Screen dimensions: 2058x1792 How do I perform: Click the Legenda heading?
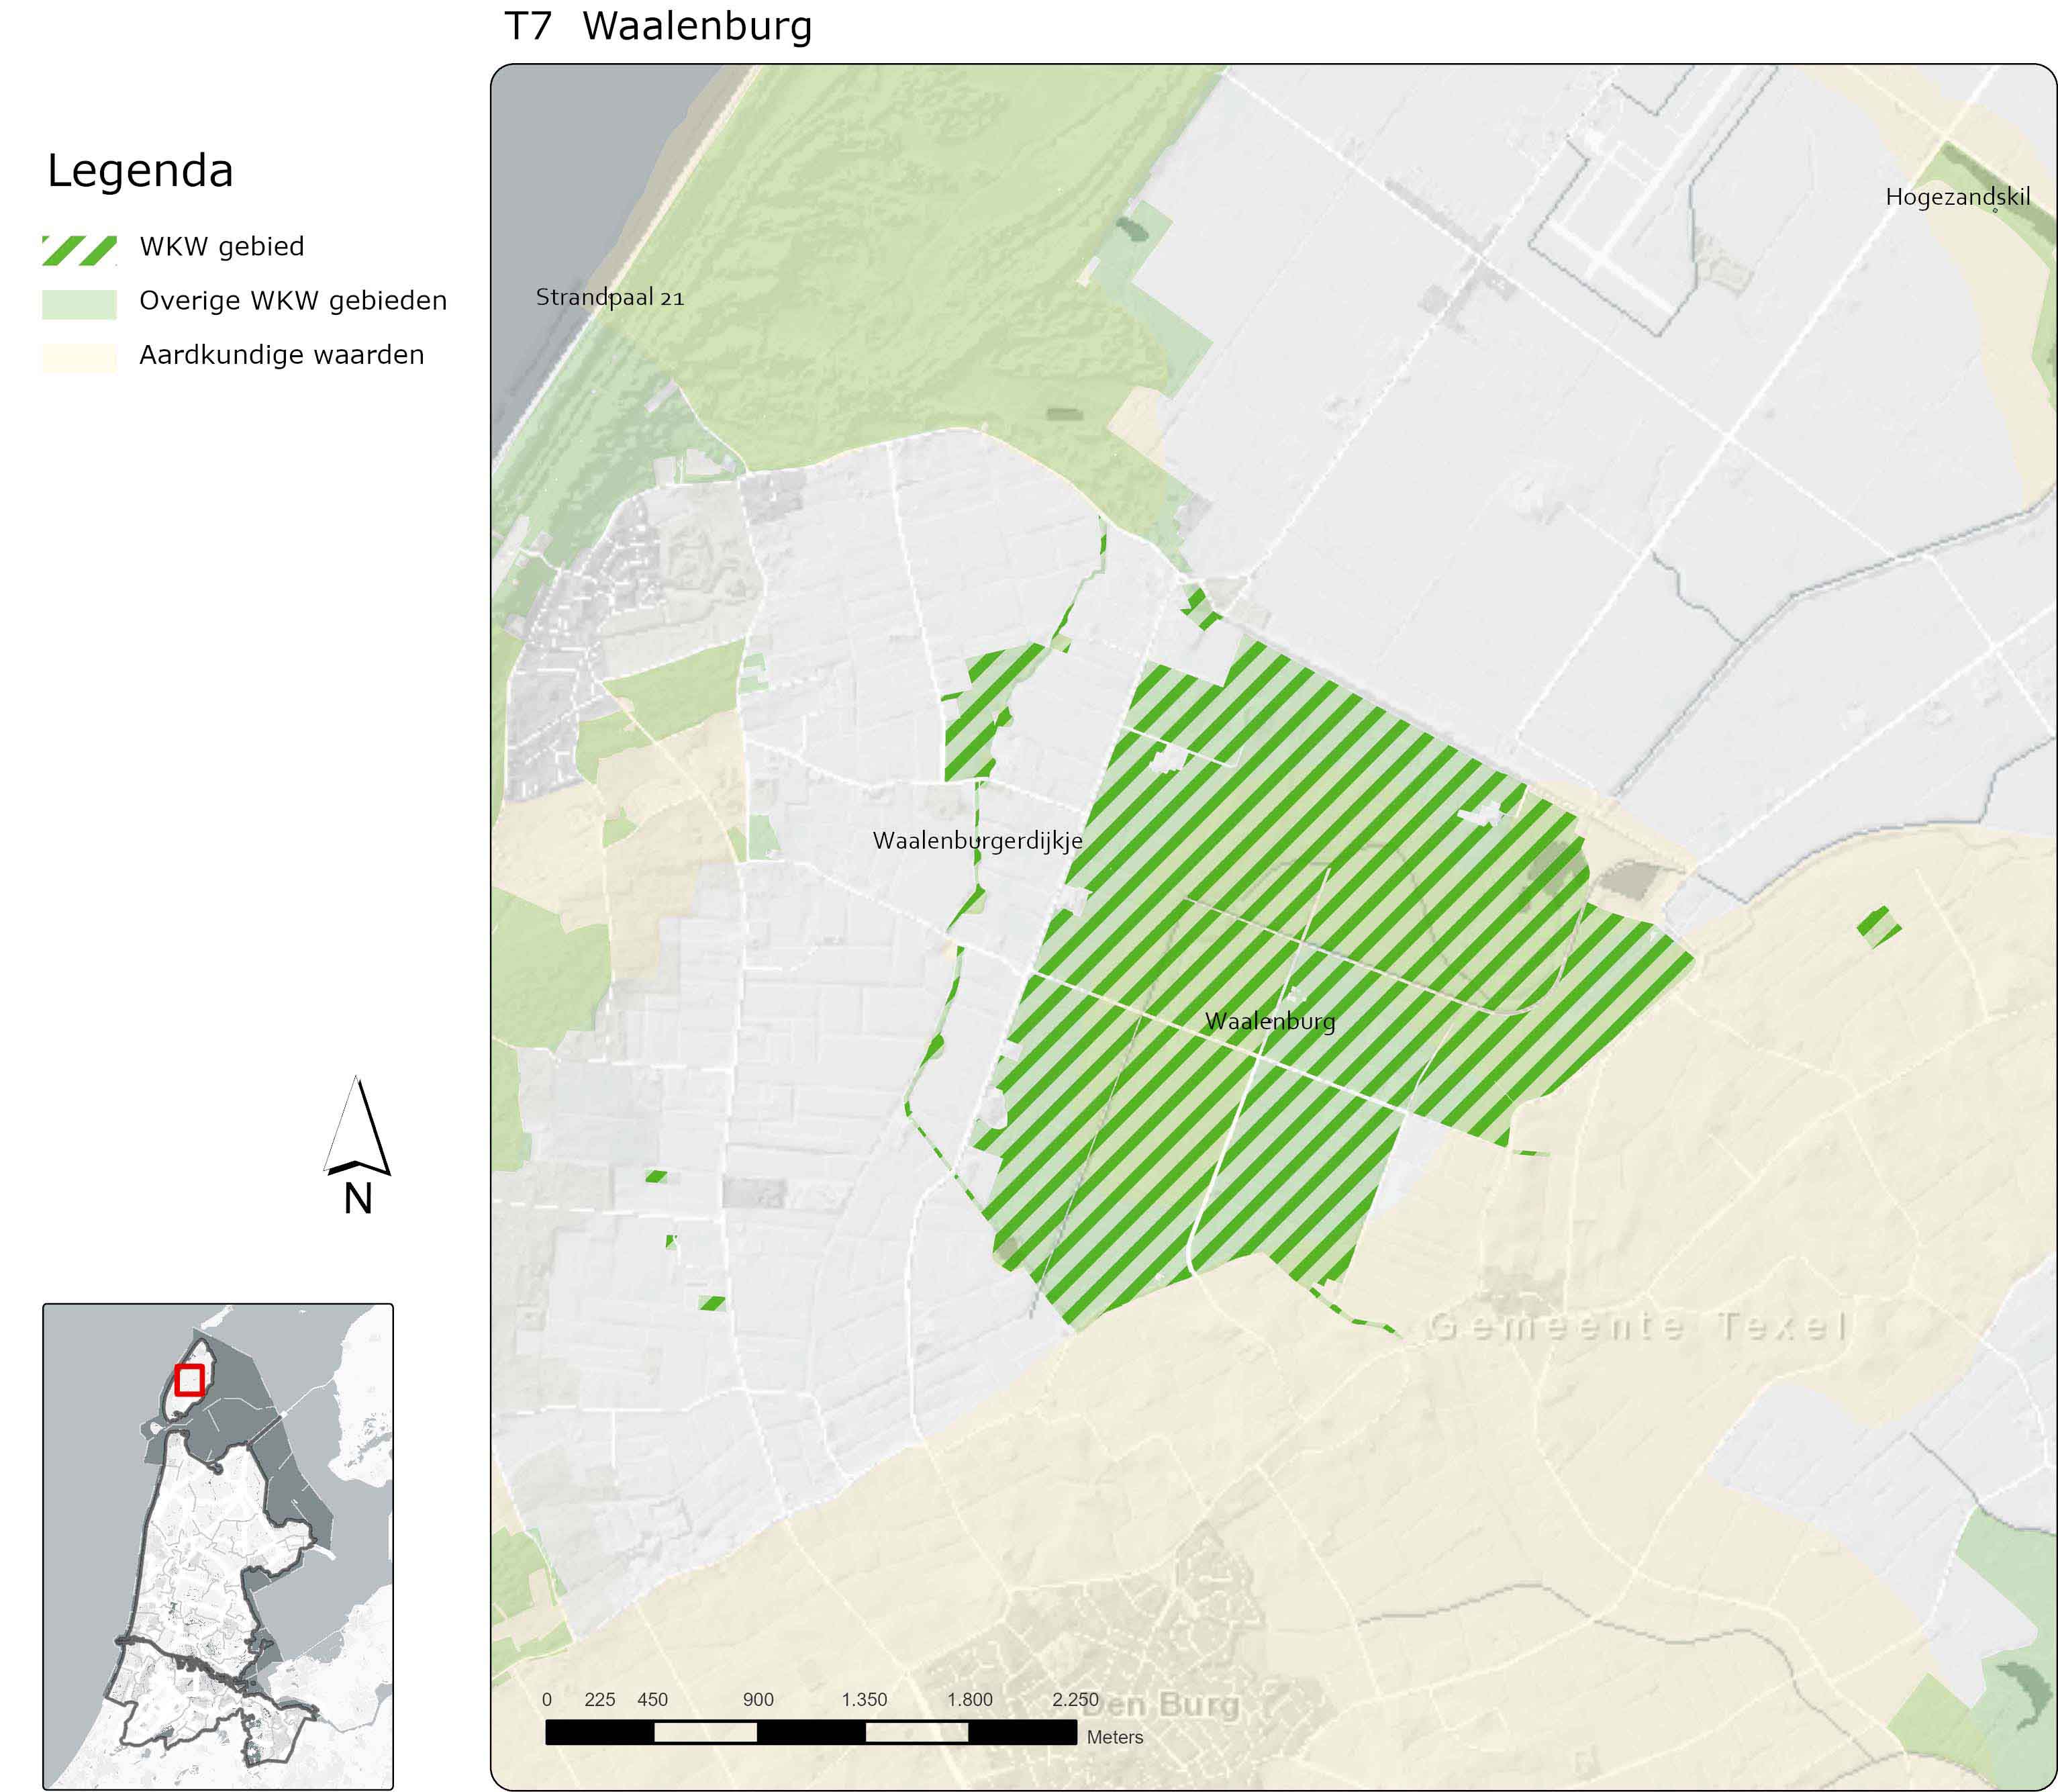pos(140,170)
